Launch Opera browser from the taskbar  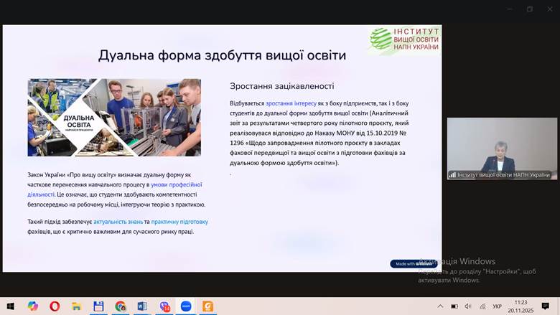55,306
